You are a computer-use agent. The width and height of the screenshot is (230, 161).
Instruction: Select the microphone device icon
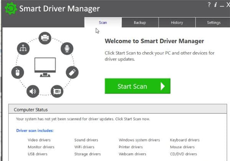(x=67, y=49)
